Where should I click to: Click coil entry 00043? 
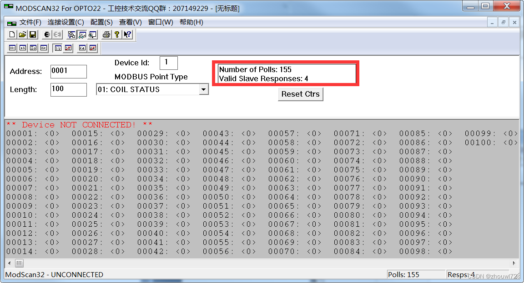229,134
